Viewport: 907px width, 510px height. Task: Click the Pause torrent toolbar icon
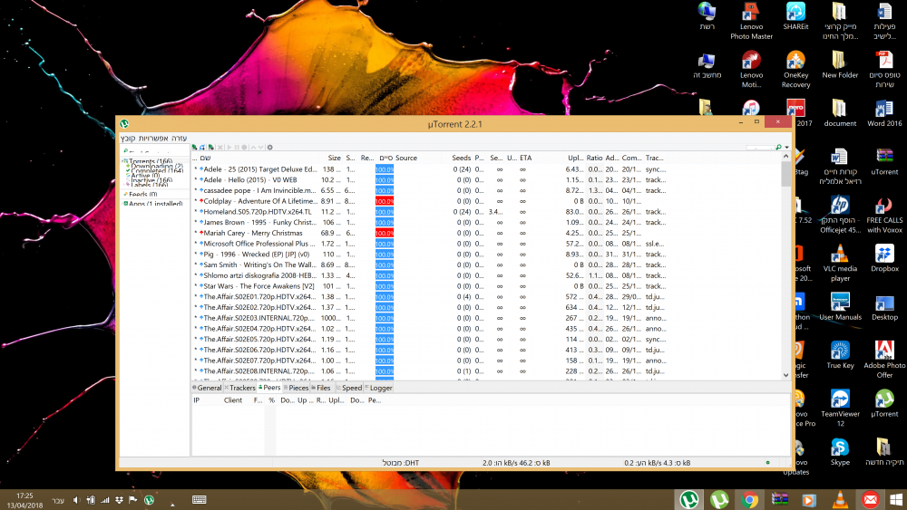(x=237, y=148)
